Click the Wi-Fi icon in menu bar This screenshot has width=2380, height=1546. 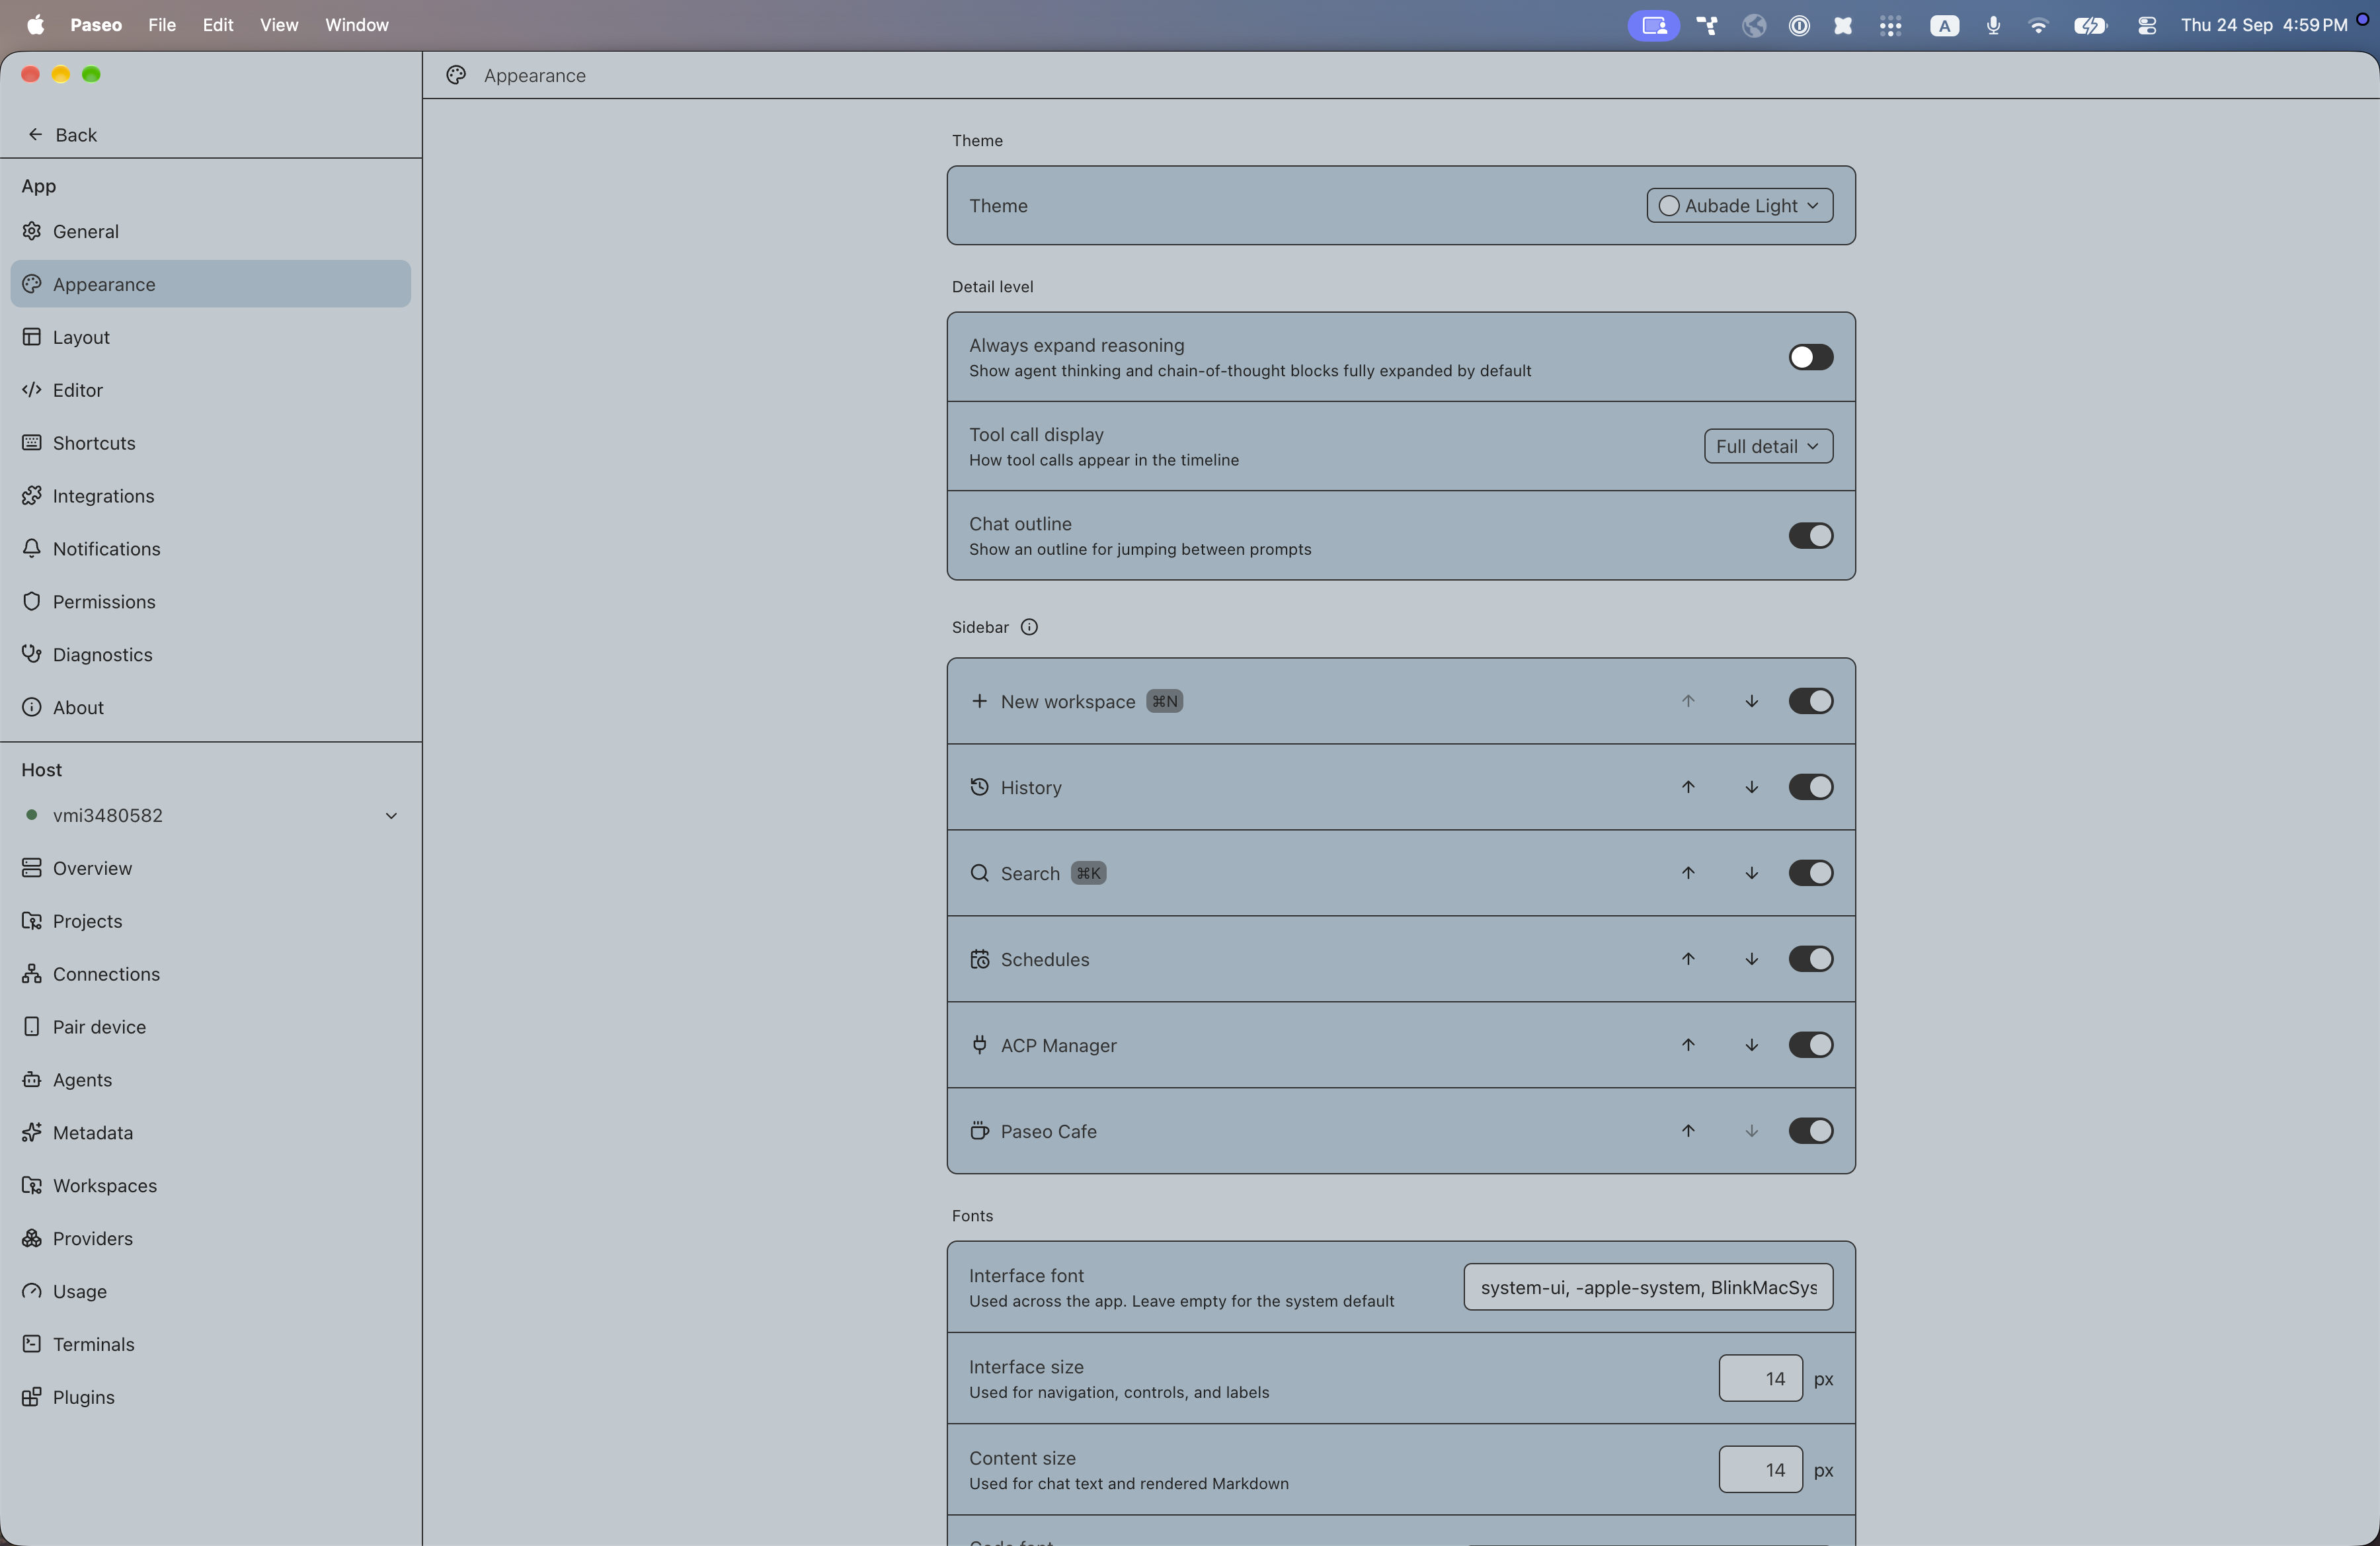tap(2037, 25)
